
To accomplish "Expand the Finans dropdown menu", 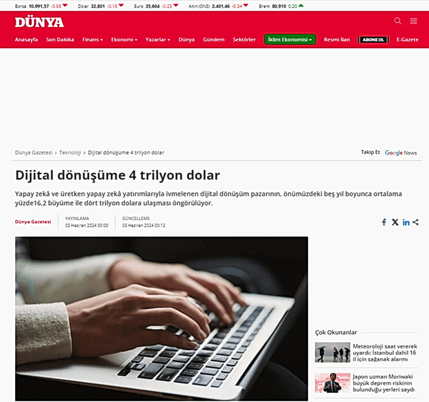I will coord(92,40).
